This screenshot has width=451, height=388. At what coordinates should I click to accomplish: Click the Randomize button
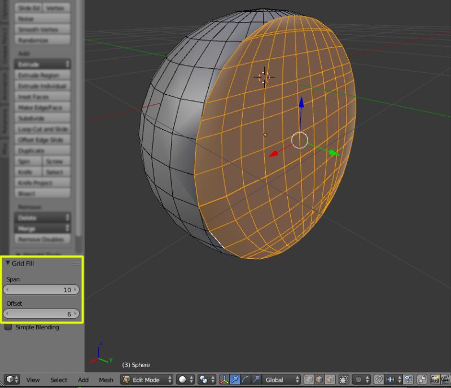pyautogui.click(x=42, y=40)
